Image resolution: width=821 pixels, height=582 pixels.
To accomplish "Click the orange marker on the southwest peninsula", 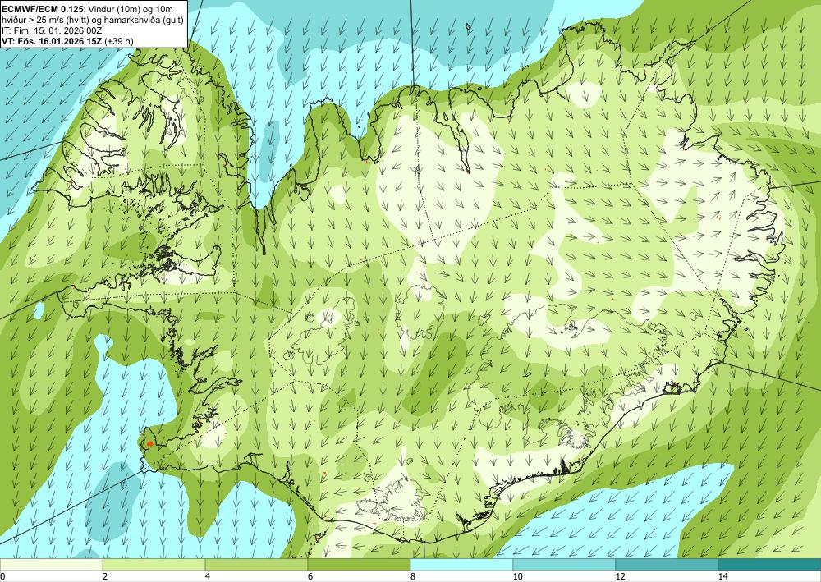I will click(150, 444).
